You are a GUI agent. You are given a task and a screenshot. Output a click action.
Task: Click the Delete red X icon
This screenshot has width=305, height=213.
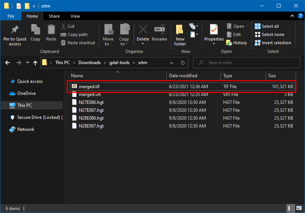point(143,30)
